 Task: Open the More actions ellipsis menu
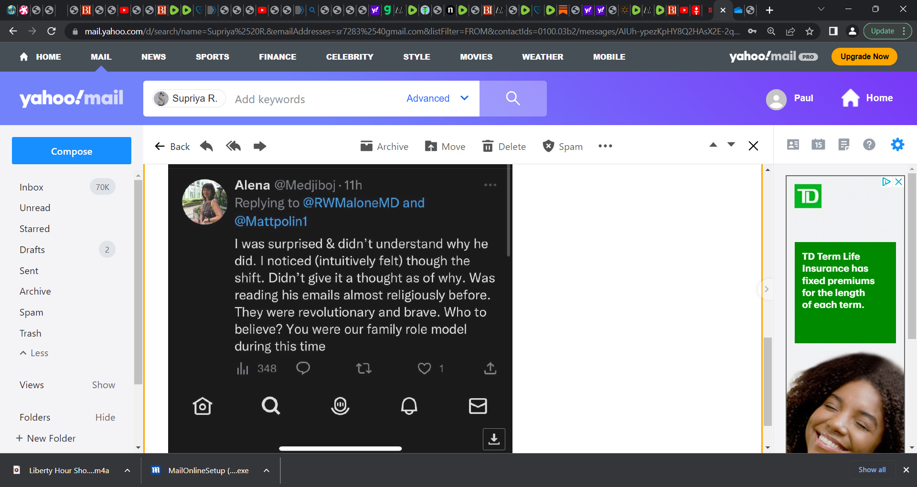[x=605, y=146]
